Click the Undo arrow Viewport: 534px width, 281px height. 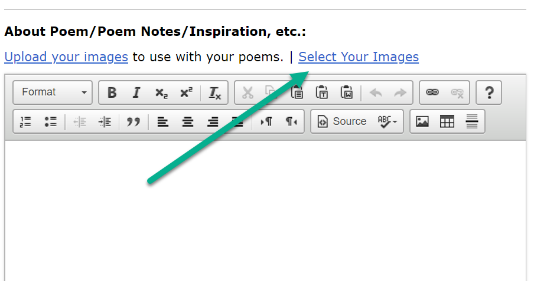(376, 92)
